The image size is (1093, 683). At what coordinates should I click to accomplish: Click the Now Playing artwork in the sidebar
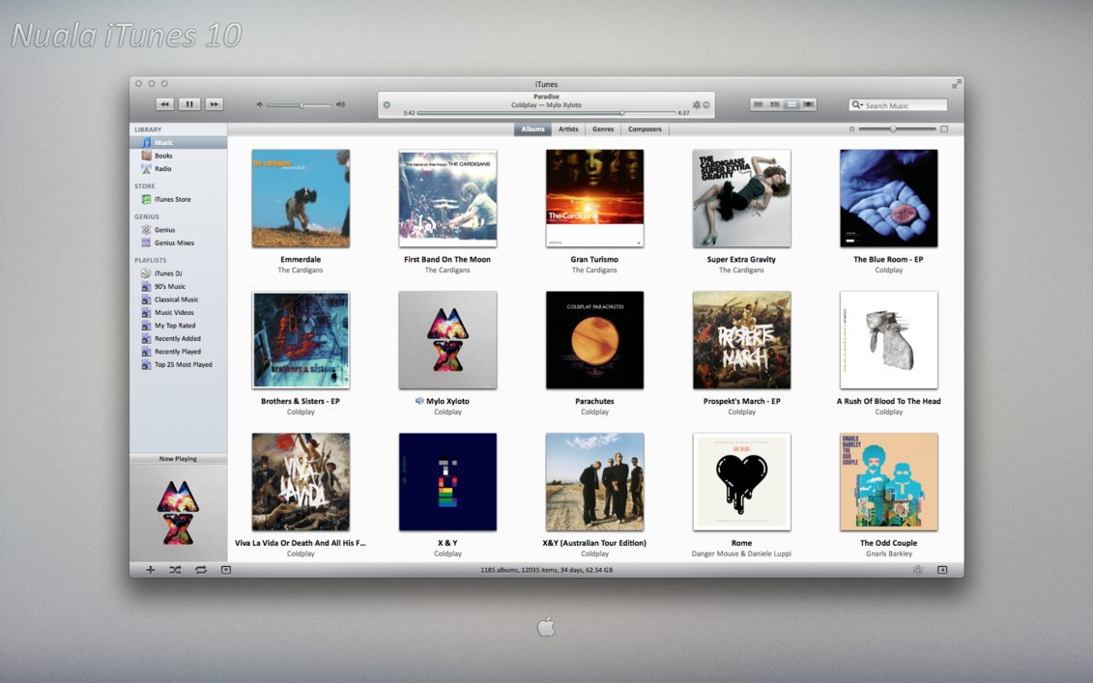[178, 512]
